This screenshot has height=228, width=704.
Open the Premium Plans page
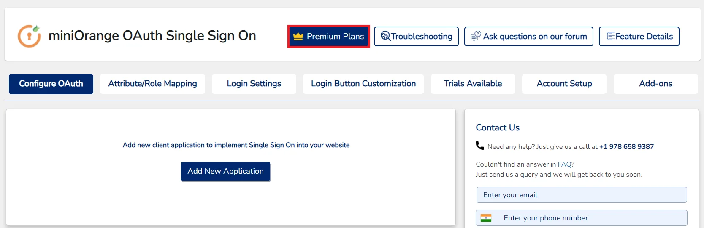pos(329,37)
